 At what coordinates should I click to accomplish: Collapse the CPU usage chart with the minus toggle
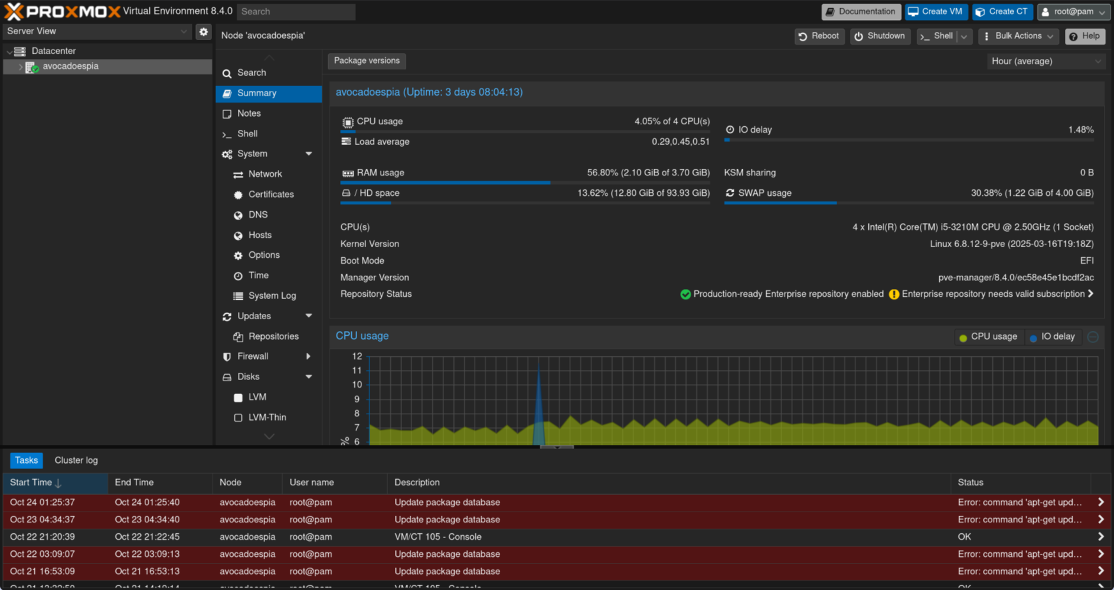click(x=1093, y=336)
